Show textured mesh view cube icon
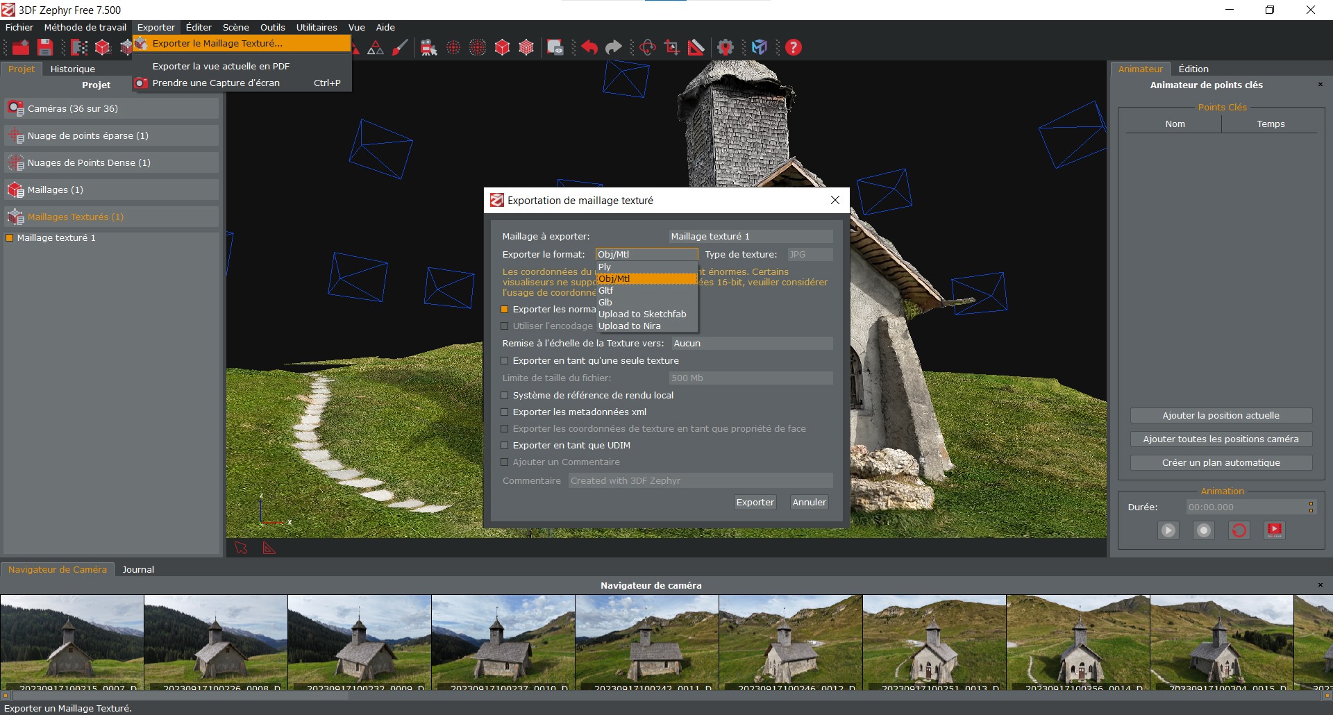 point(526,47)
